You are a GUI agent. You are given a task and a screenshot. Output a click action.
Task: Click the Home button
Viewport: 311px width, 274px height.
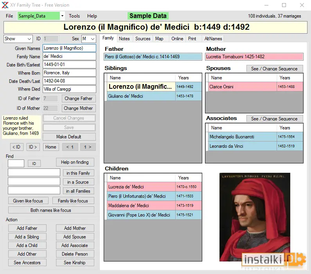51,147
